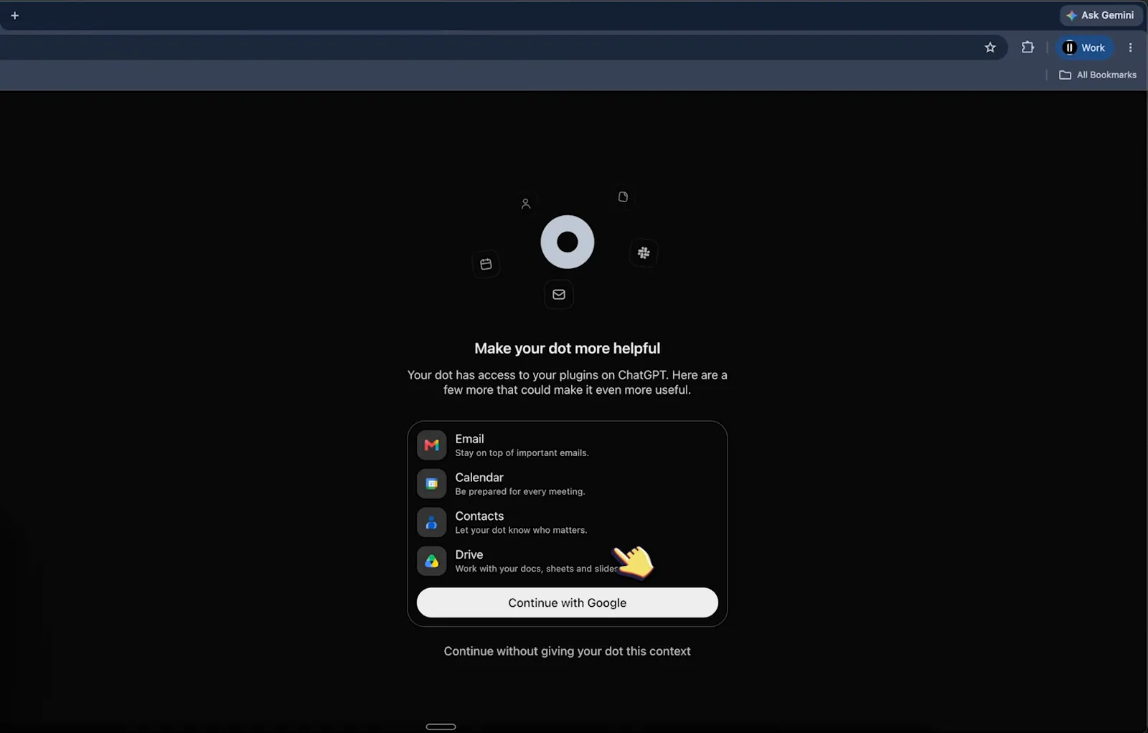Screen dimensions: 1148x733
Task: Click the "Be prepared for every meeting." text
Action: click(520, 492)
